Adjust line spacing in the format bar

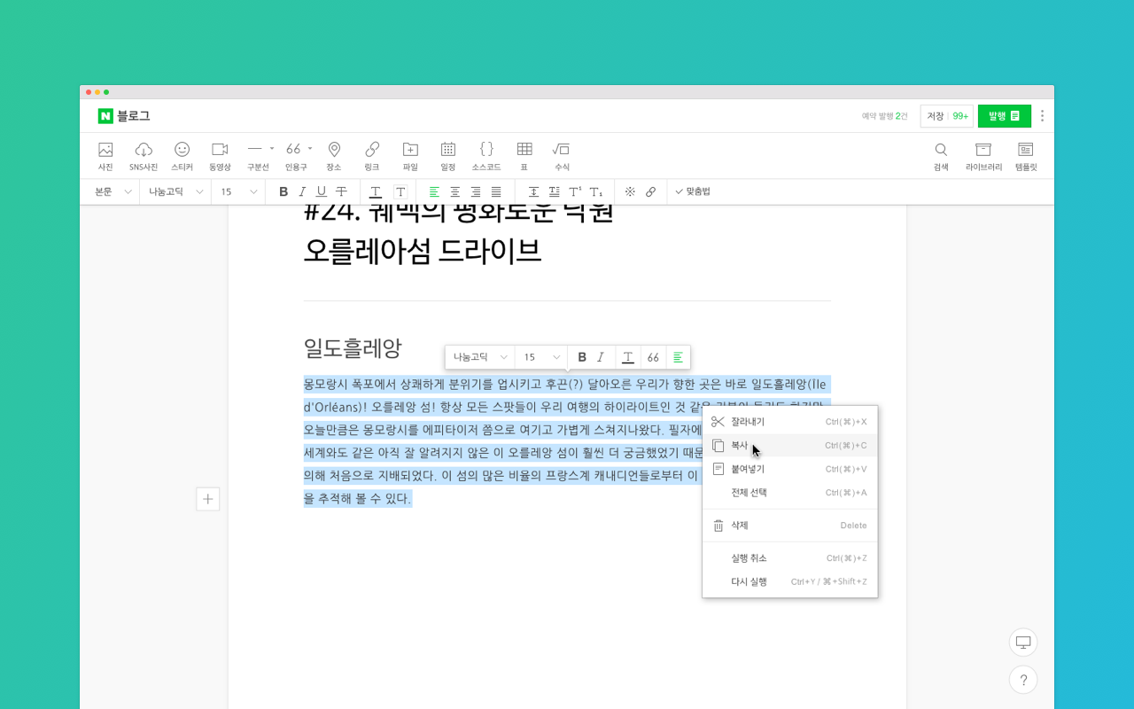533,191
